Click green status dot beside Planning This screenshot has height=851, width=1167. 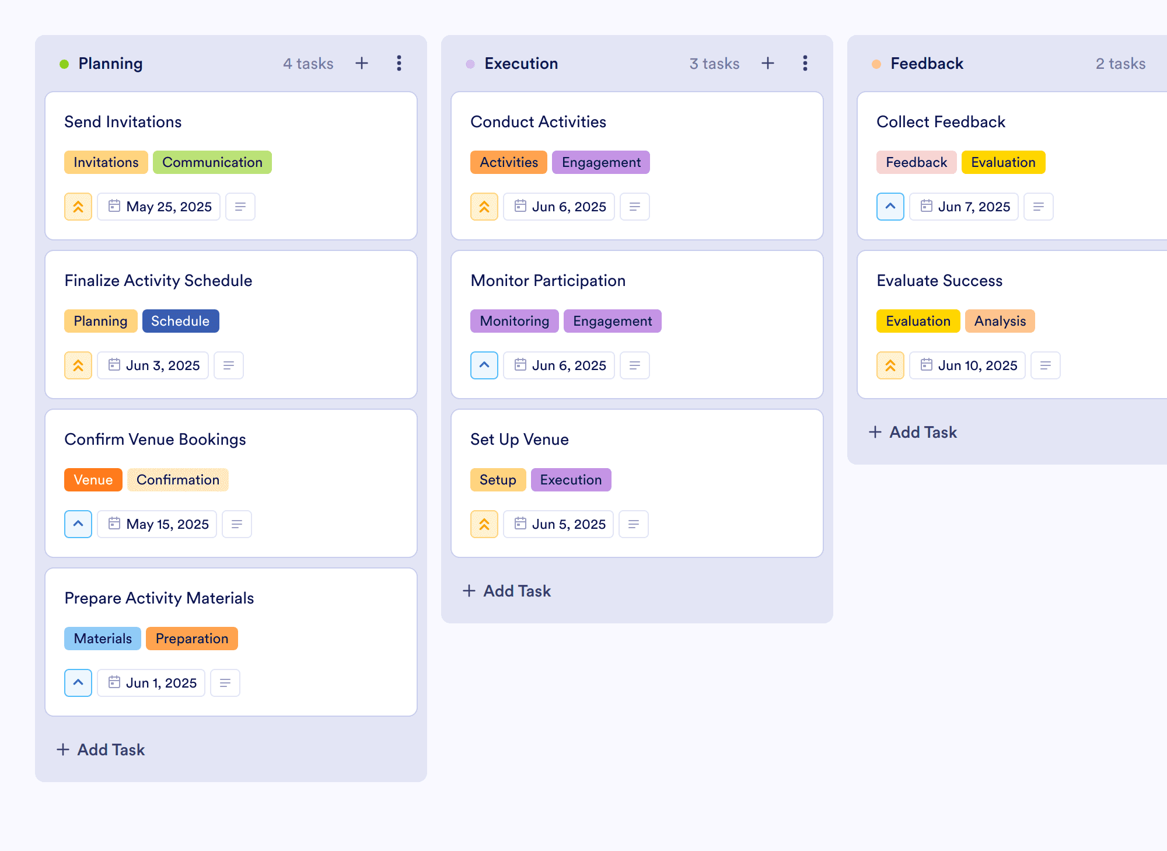tap(64, 64)
